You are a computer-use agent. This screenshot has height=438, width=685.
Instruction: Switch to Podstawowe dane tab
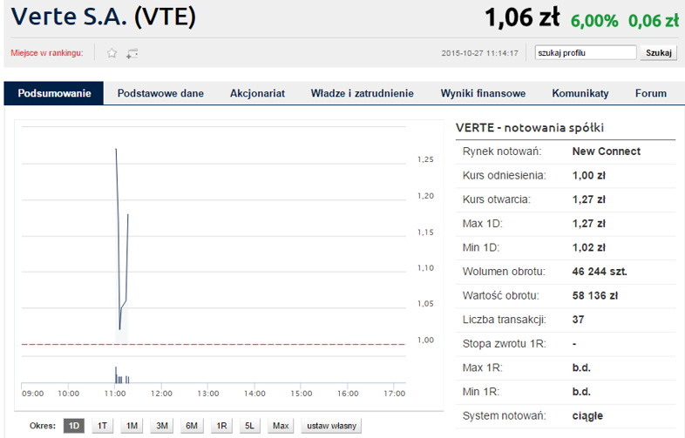point(160,93)
